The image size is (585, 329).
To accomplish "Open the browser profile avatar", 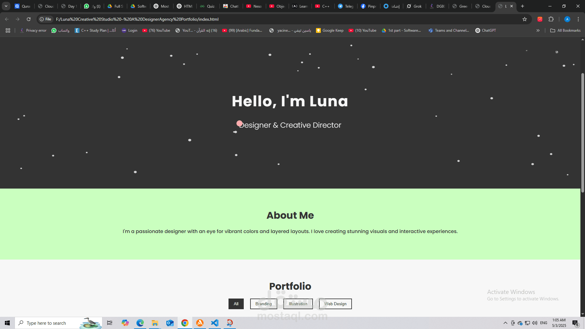I will click(567, 19).
